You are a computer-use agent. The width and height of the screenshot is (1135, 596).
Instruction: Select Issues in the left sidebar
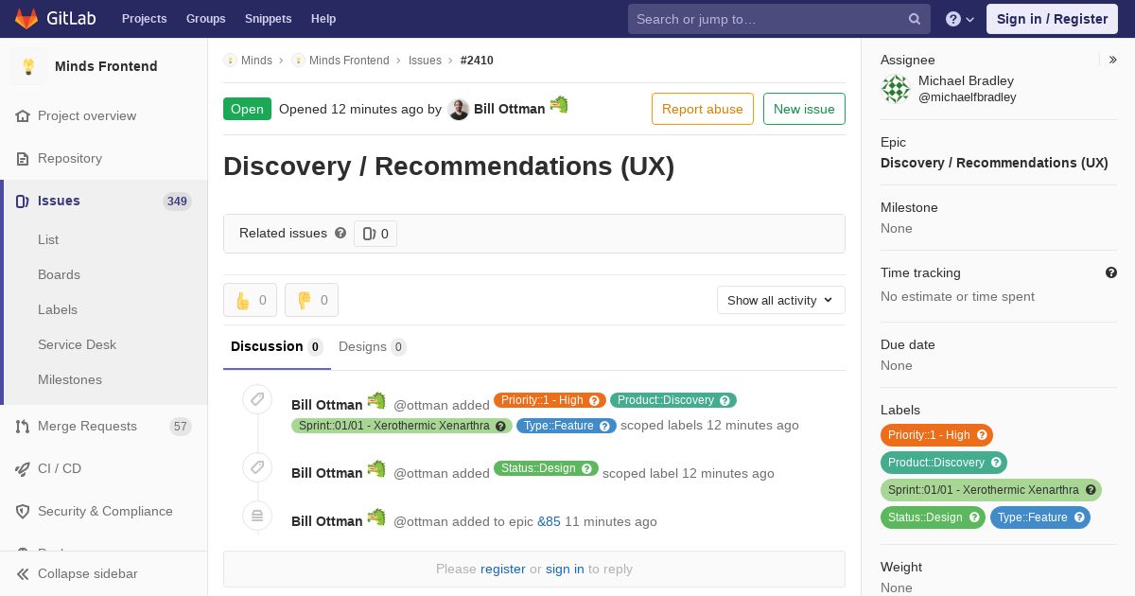(x=104, y=201)
